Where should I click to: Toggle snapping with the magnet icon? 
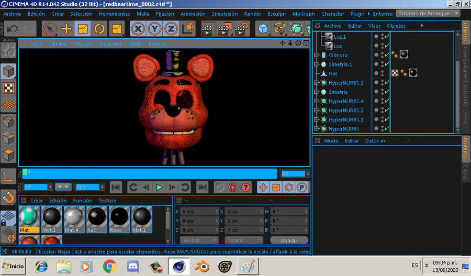8,197
